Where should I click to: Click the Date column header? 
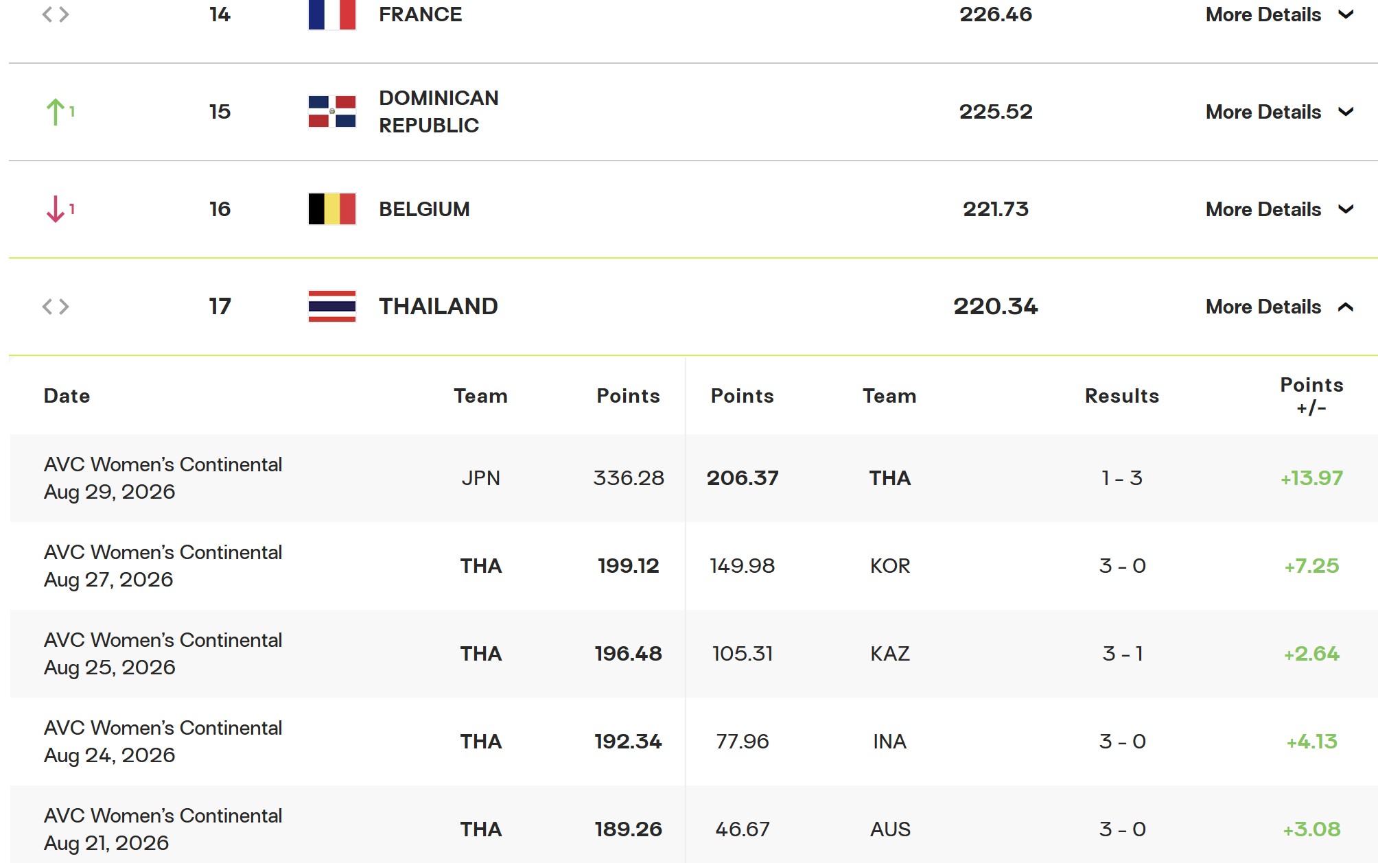coord(67,396)
